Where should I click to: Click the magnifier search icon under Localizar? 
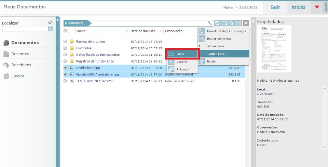50,29
